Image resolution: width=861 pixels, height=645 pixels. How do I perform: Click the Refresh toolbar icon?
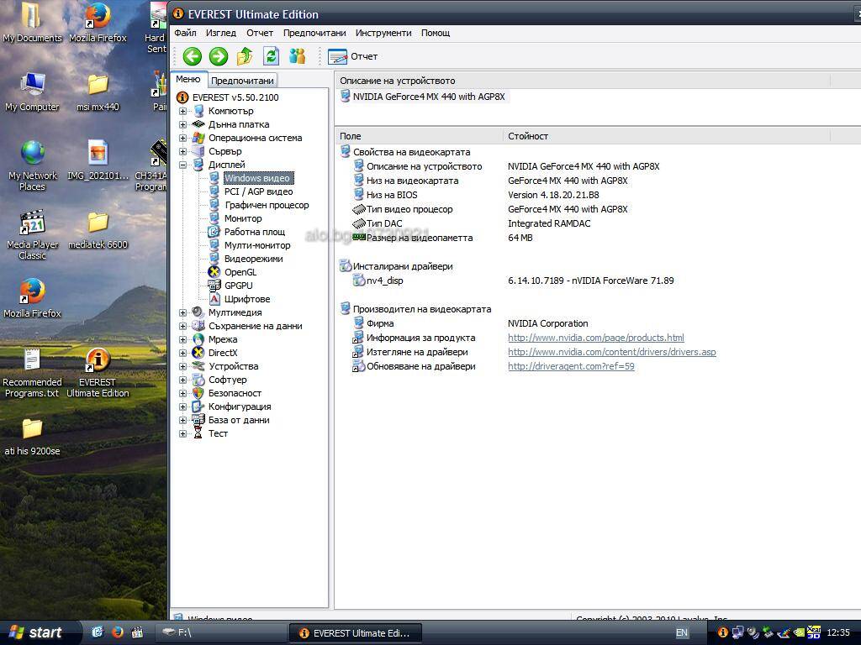pyautogui.click(x=271, y=56)
